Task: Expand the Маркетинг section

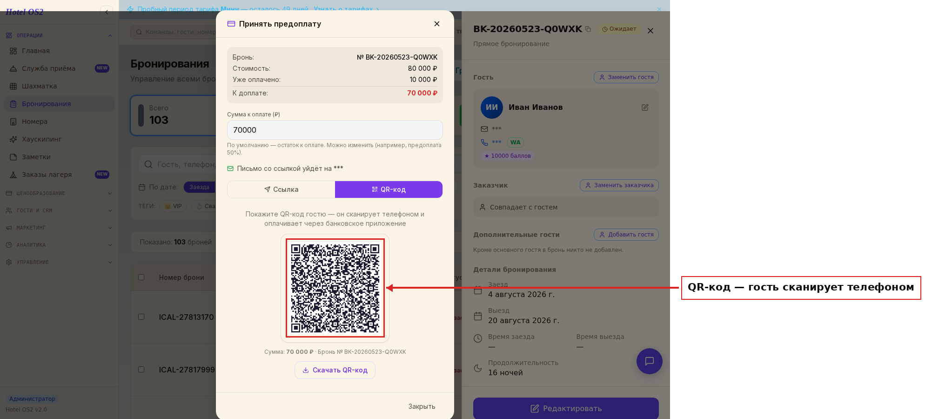Action: pyautogui.click(x=59, y=228)
